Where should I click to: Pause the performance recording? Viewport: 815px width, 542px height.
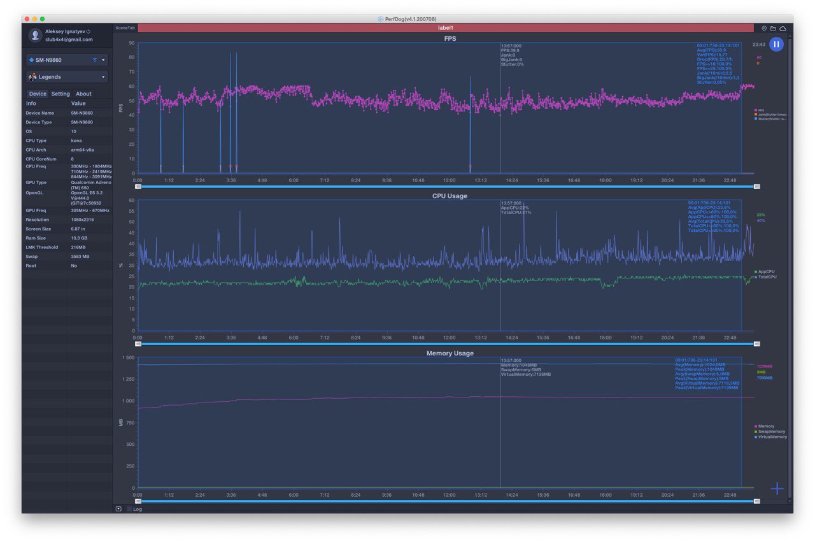pyautogui.click(x=776, y=44)
